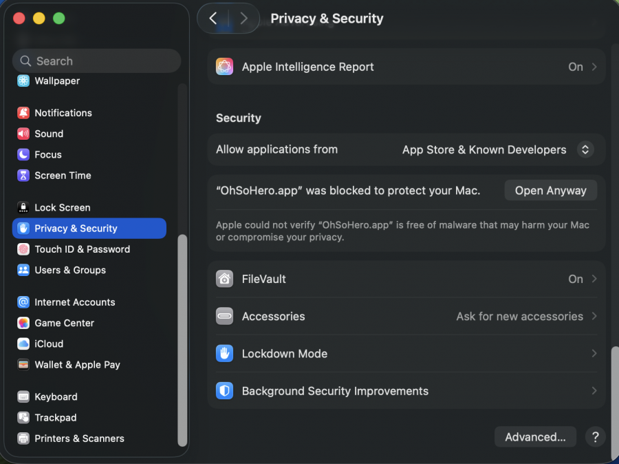The height and width of the screenshot is (464, 619).
Task: Select Users & Groups in the sidebar
Action: (89, 270)
